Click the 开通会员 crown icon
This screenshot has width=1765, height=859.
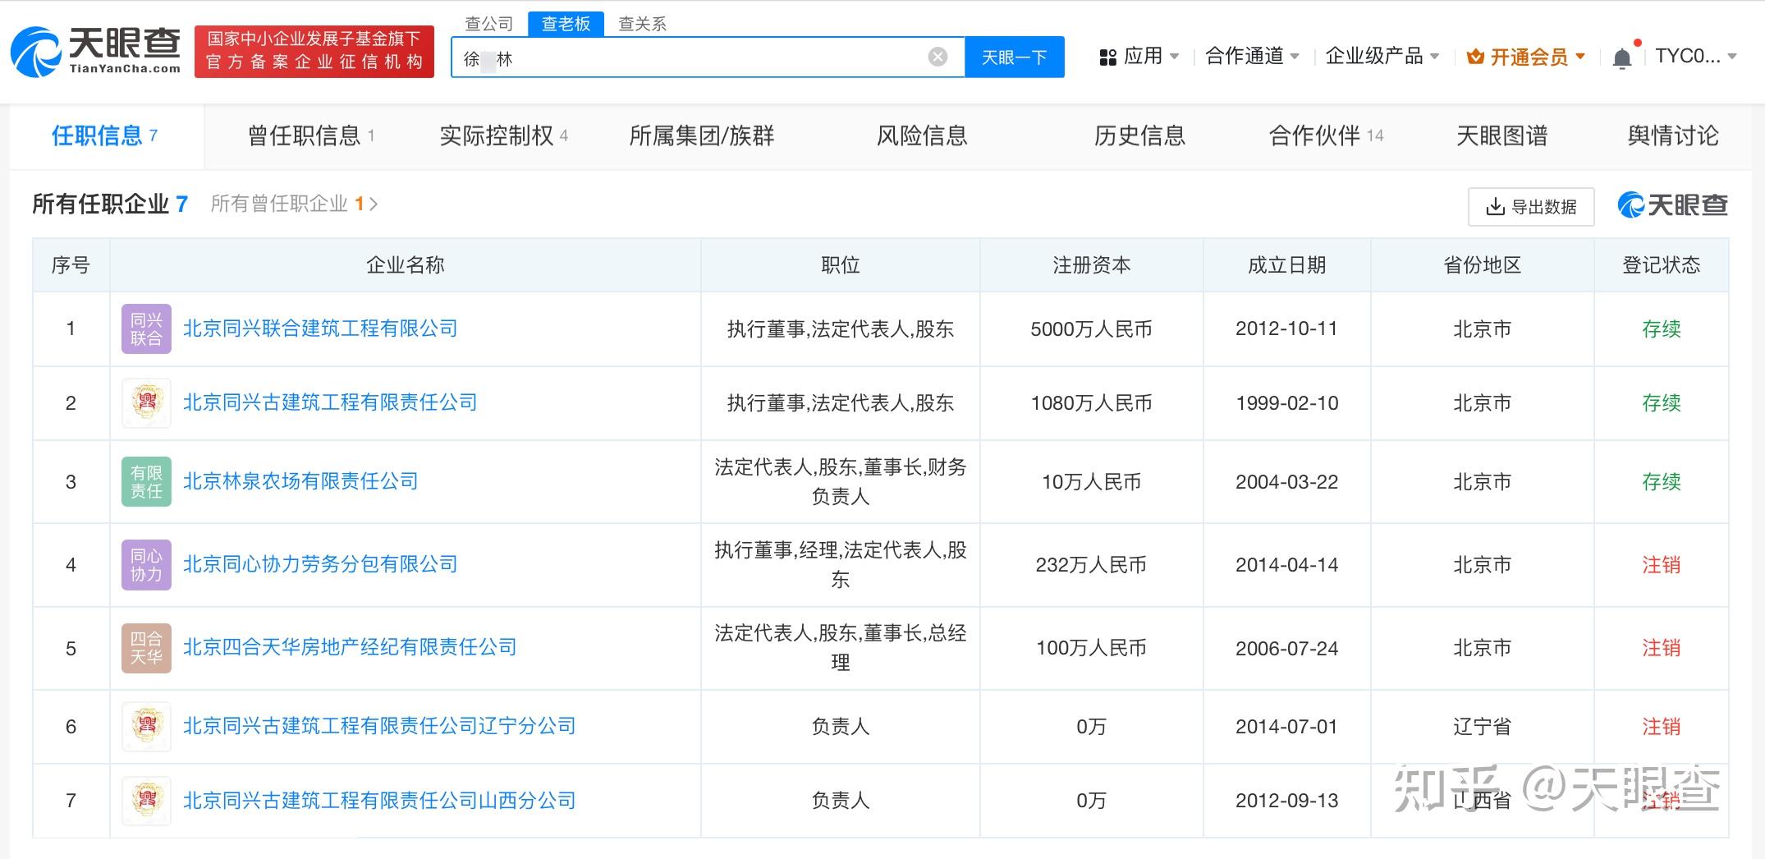(x=1475, y=57)
